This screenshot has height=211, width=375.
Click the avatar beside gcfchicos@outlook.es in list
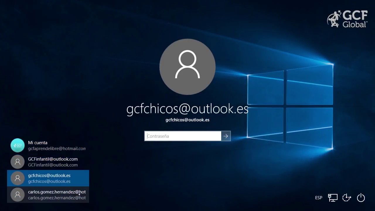click(x=18, y=178)
